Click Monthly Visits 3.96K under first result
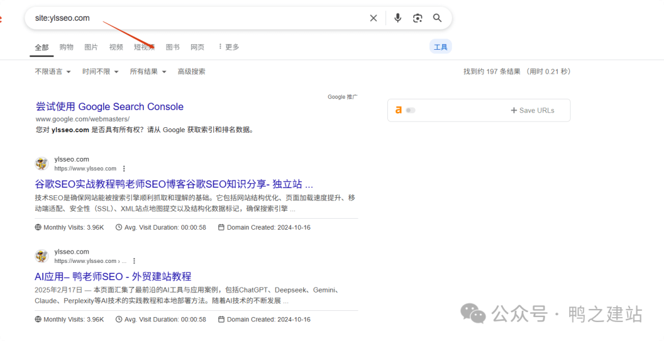This screenshot has height=341, width=664. [69, 227]
